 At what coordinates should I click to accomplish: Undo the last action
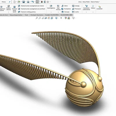(32, 2)
